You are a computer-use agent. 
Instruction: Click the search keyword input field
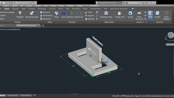point(110,3)
